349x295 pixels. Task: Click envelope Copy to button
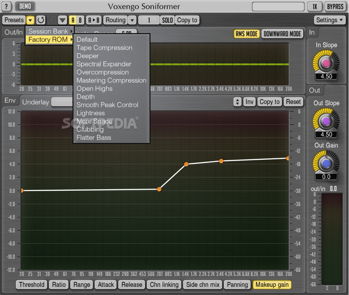pyautogui.click(x=270, y=102)
